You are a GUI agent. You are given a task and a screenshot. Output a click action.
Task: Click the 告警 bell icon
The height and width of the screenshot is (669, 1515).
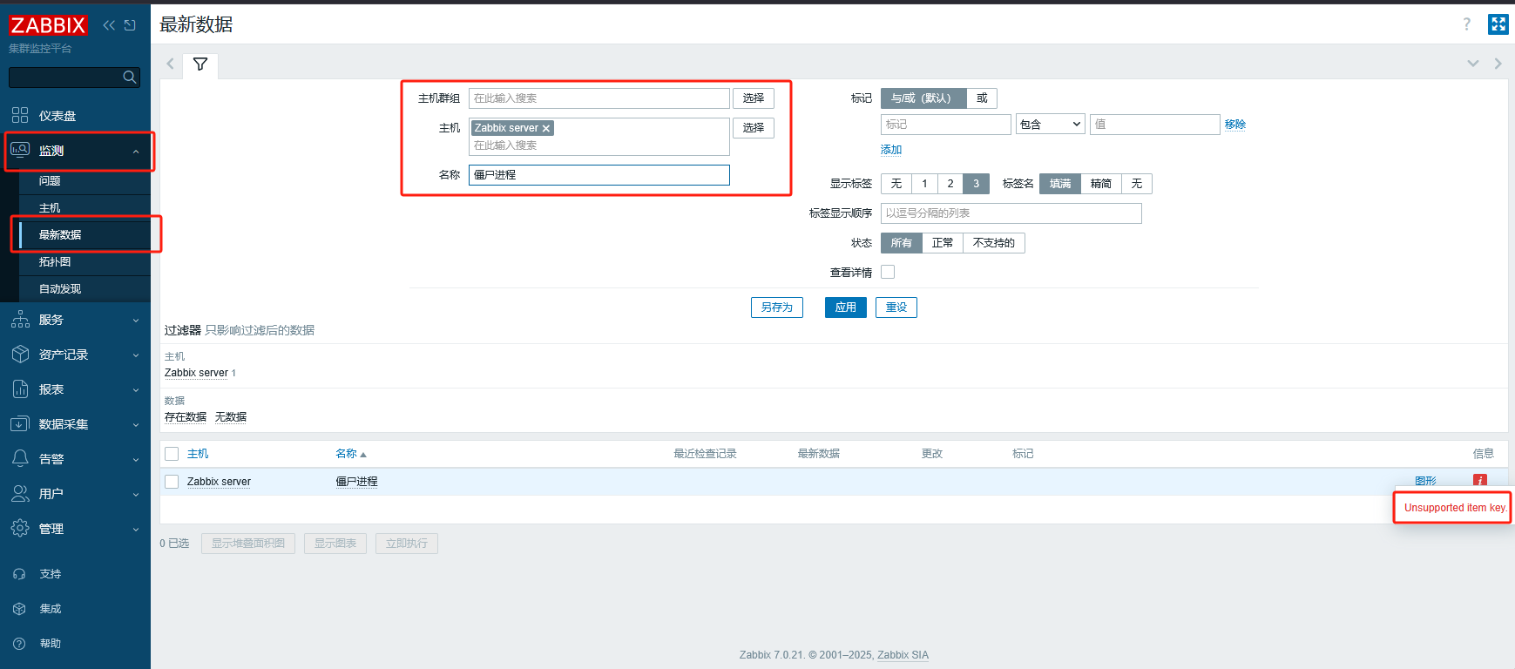(20, 459)
